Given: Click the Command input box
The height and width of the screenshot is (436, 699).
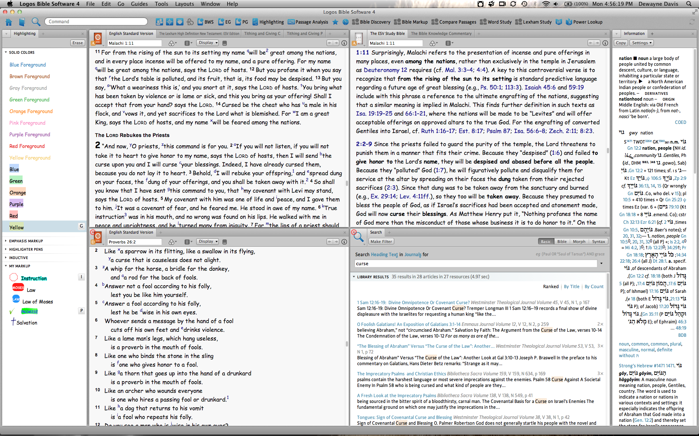Looking at the screenshot, I should [96, 22].
